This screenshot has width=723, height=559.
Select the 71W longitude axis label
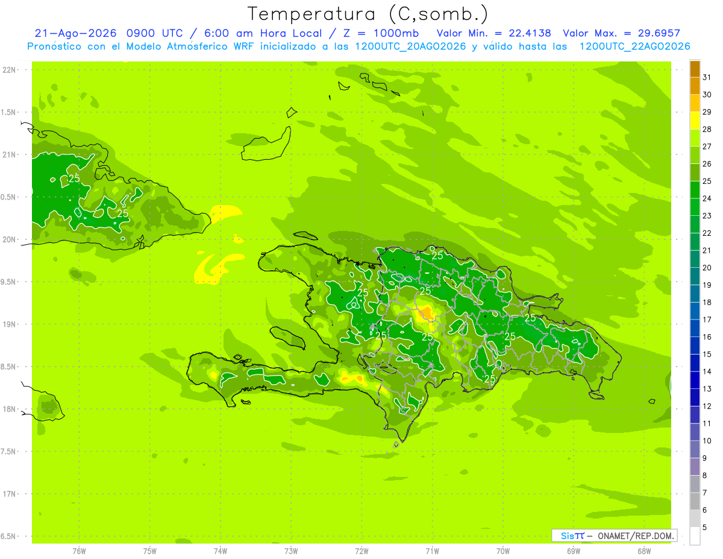click(x=432, y=551)
